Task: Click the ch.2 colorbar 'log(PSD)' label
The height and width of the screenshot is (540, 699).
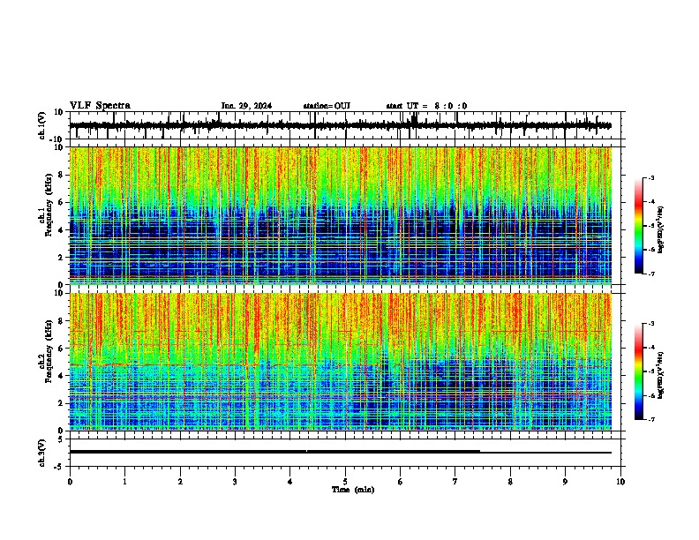Action: pyautogui.click(x=661, y=375)
